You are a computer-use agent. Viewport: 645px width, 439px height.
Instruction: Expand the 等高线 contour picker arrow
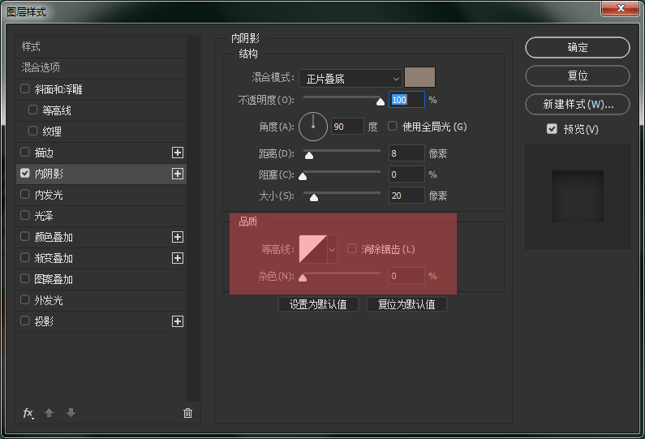(332, 249)
